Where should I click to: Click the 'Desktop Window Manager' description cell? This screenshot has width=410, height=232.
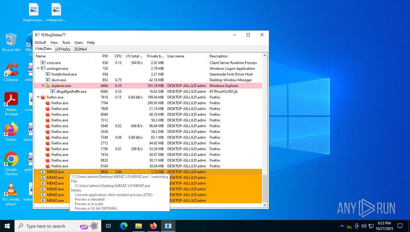point(231,80)
